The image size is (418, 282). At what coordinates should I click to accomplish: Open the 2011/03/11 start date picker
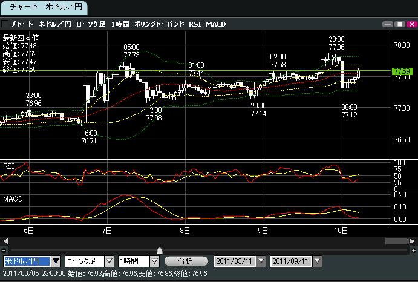(261, 261)
